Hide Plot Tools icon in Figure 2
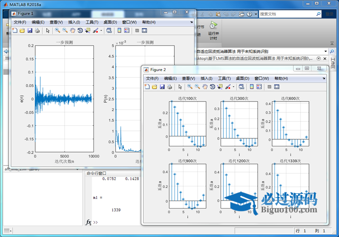This screenshot has width=339, height=237. pyautogui.click(x=269, y=87)
